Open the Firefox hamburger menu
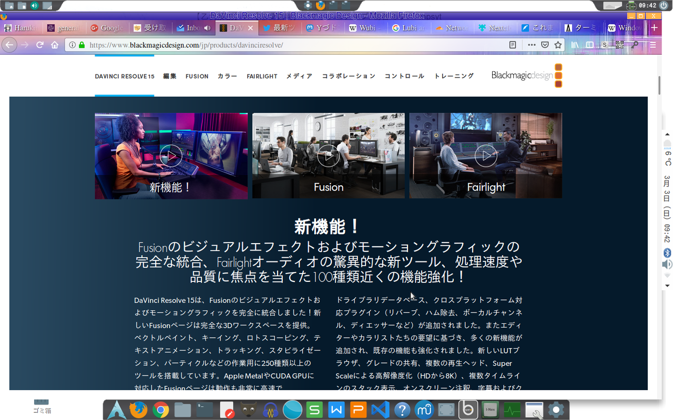 (x=652, y=45)
